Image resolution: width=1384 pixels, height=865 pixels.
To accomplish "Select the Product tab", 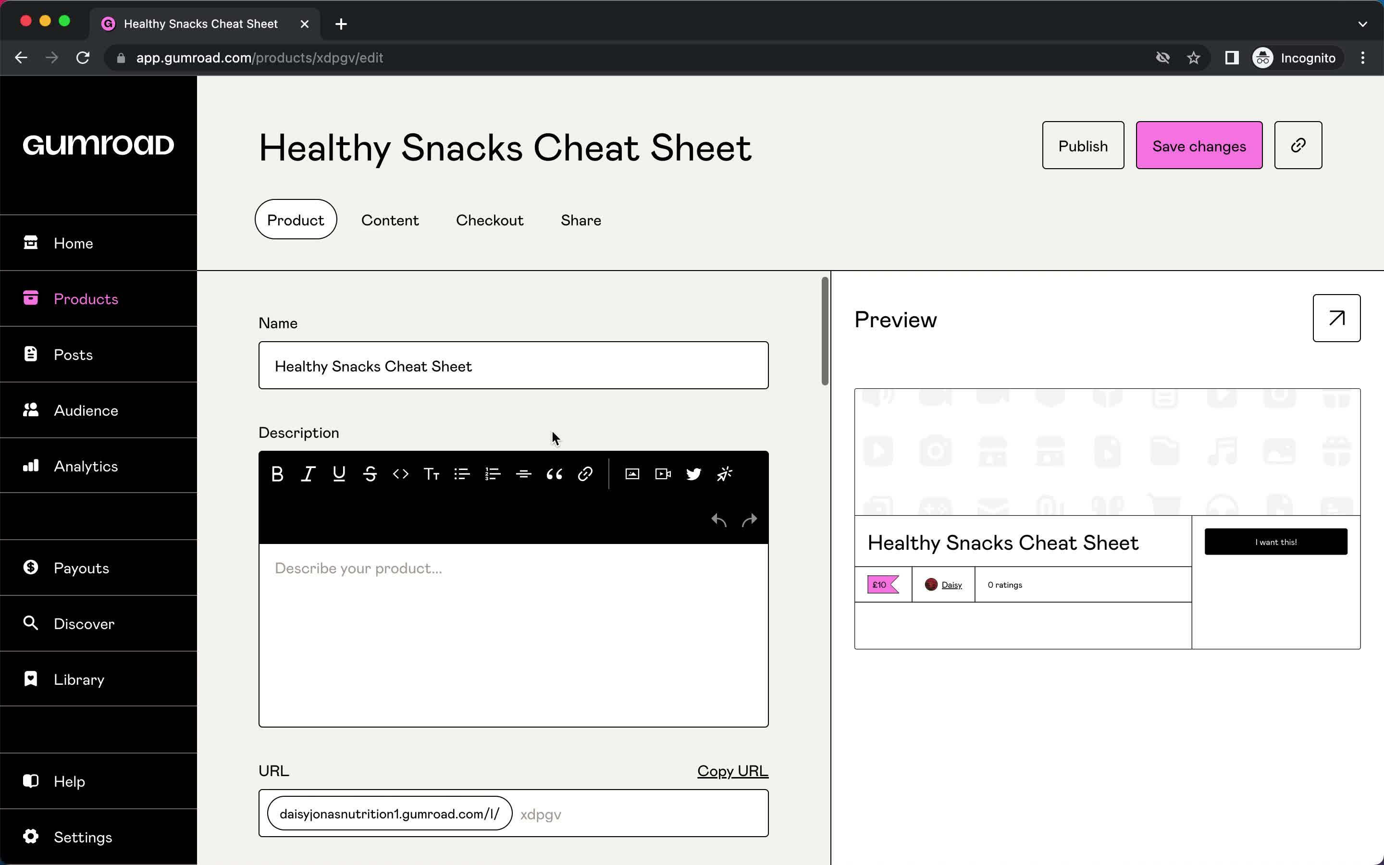I will (x=296, y=220).
